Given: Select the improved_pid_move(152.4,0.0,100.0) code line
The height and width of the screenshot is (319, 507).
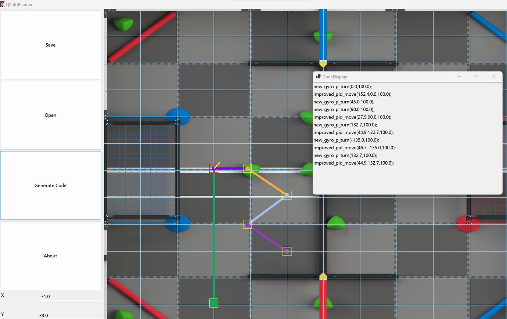Looking at the screenshot, I should point(352,94).
